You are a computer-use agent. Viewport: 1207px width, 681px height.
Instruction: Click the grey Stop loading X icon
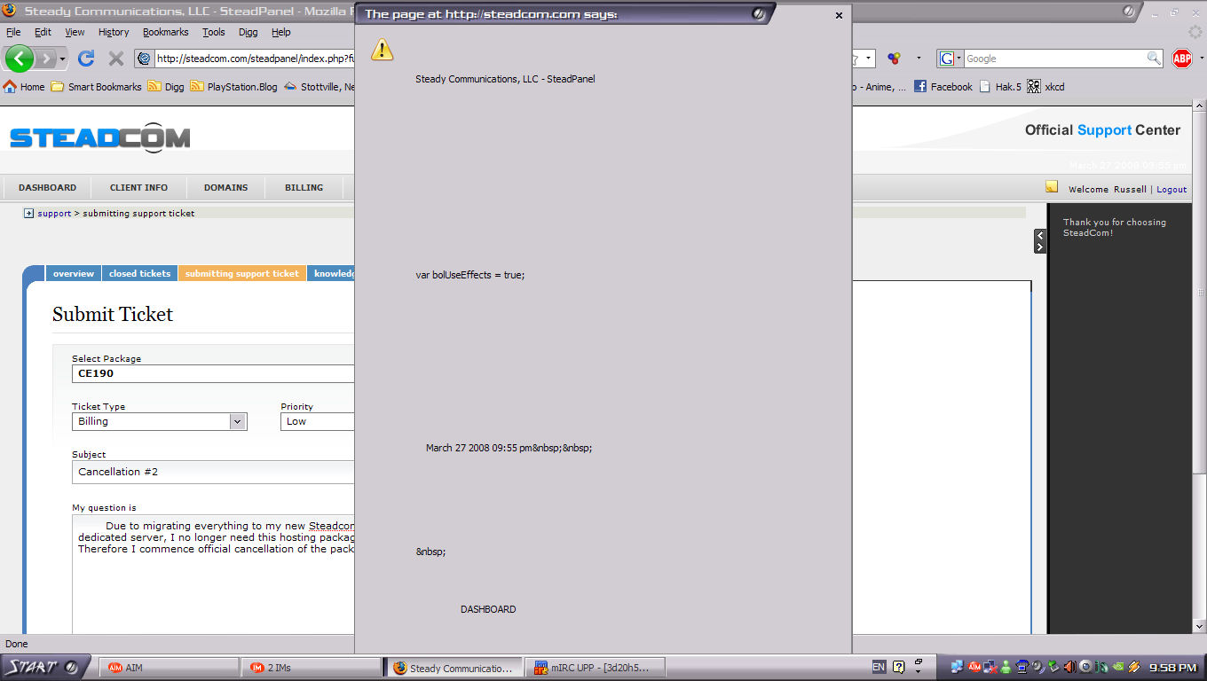pos(116,59)
